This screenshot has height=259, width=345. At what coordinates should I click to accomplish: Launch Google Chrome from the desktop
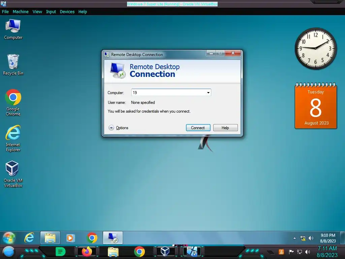(13, 103)
